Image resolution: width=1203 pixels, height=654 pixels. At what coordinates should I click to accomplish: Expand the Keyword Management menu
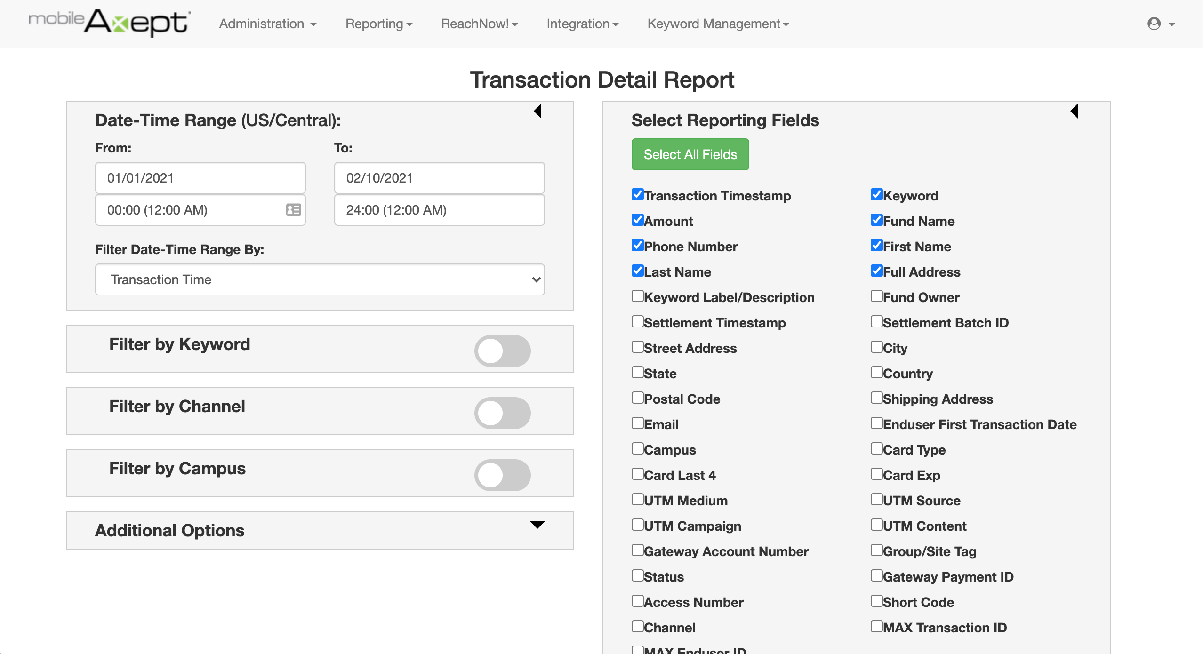(718, 24)
